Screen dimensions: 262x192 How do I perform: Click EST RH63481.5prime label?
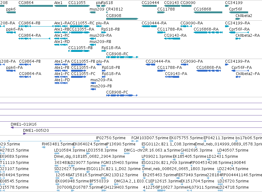(x=58, y=144)
